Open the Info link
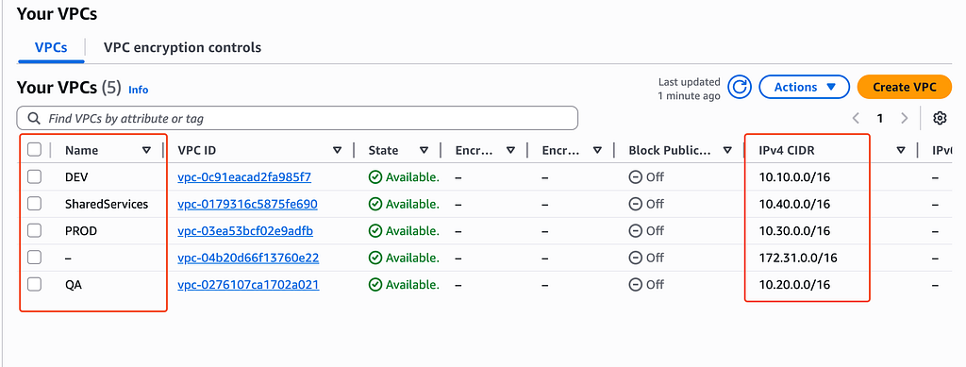966x367 pixels. (138, 90)
